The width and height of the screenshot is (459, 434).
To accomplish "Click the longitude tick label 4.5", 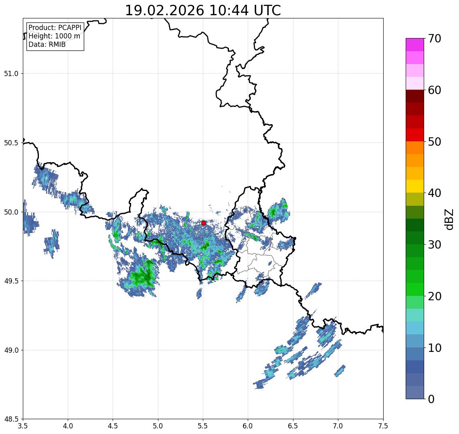I will [x=113, y=426].
